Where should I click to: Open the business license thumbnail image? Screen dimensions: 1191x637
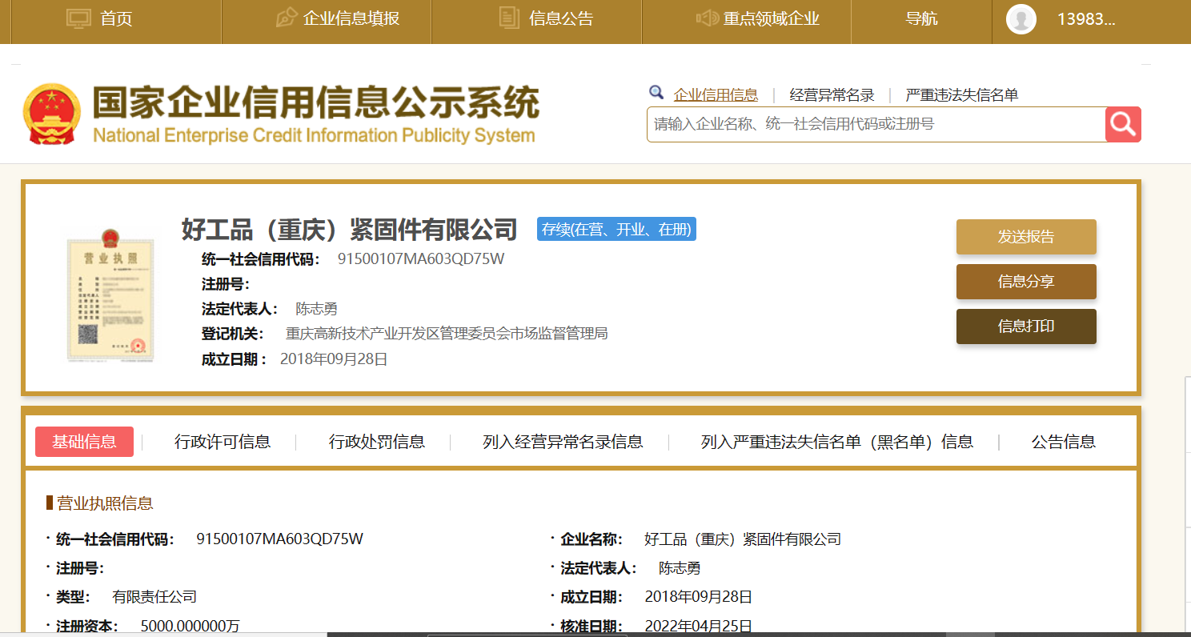point(110,295)
